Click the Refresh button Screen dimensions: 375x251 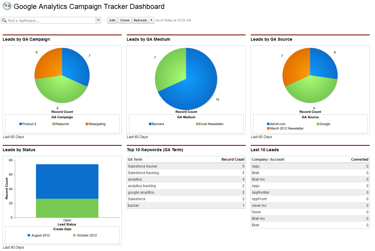140,20
